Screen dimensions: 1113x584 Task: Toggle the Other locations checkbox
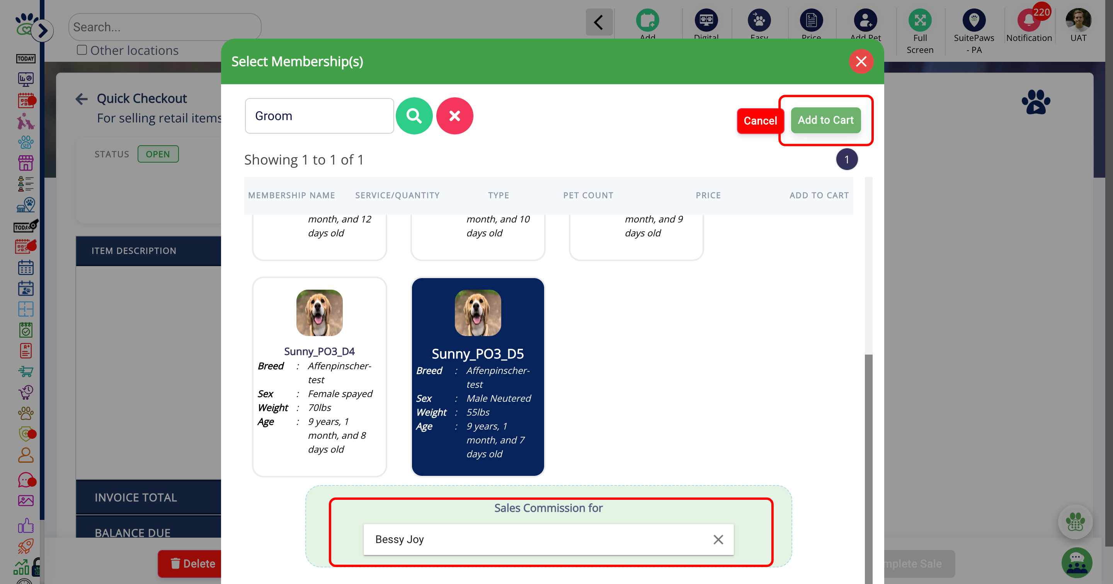pyautogui.click(x=82, y=50)
